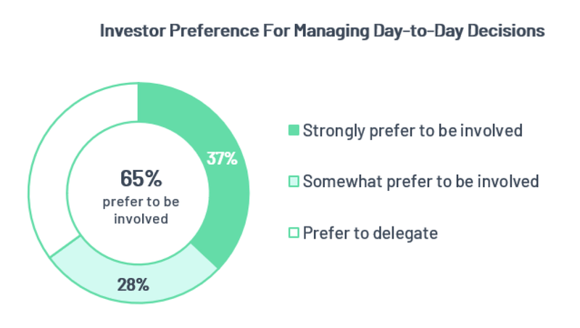
Task: Select the white Prefer to delegate donut segment
Action: [x=61, y=155]
